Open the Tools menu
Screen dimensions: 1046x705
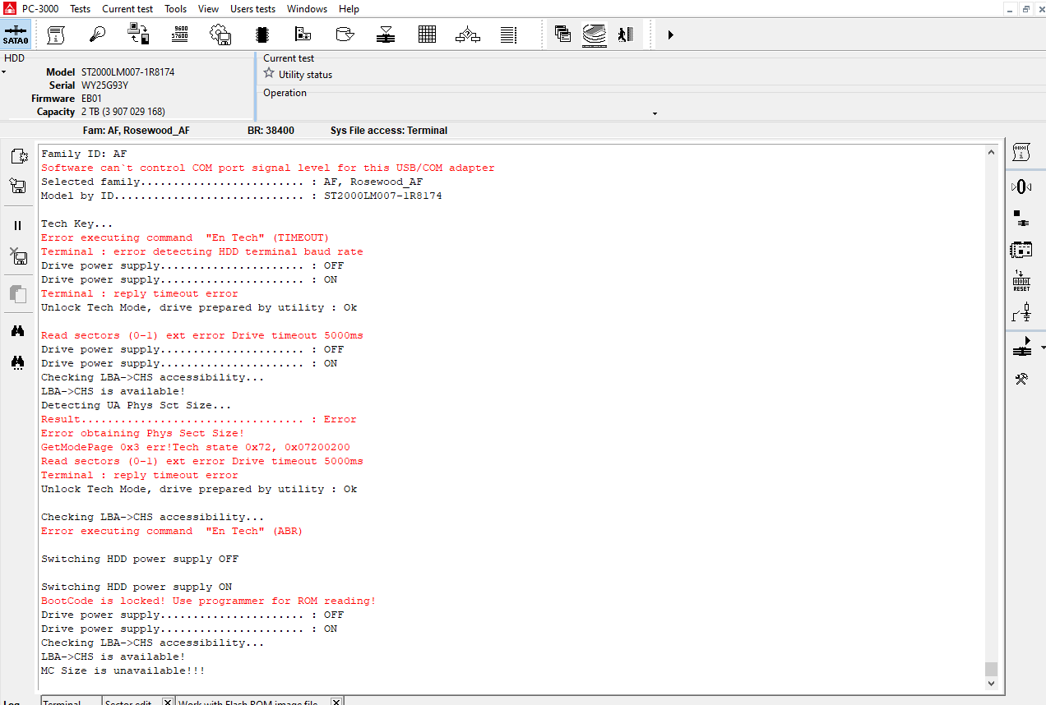(x=176, y=9)
